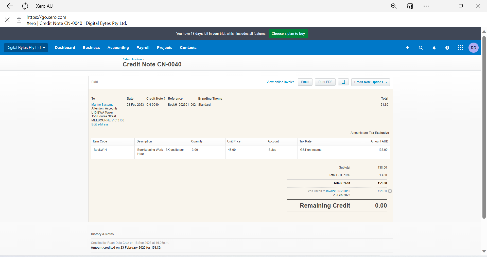Click the GST on Income tax rate
The width and height of the screenshot is (487, 257).
point(311,150)
